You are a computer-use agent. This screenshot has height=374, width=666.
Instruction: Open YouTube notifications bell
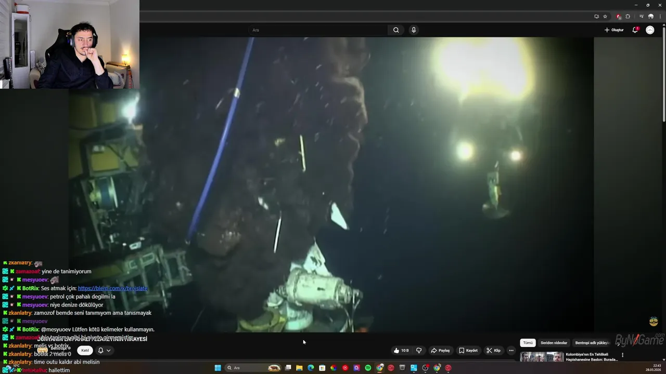pyautogui.click(x=635, y=30)
